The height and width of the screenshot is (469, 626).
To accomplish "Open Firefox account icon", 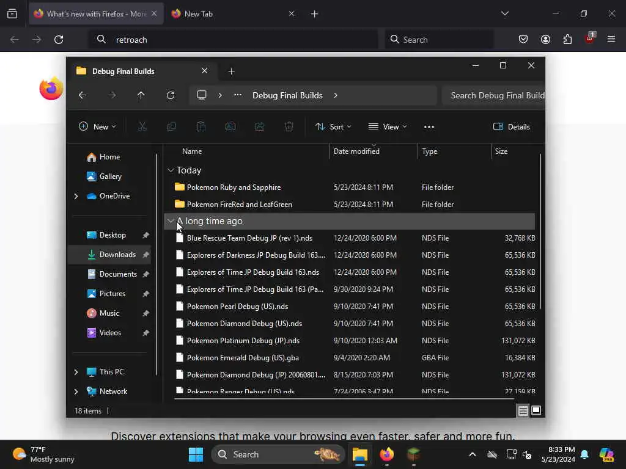I will pos(546,39).
